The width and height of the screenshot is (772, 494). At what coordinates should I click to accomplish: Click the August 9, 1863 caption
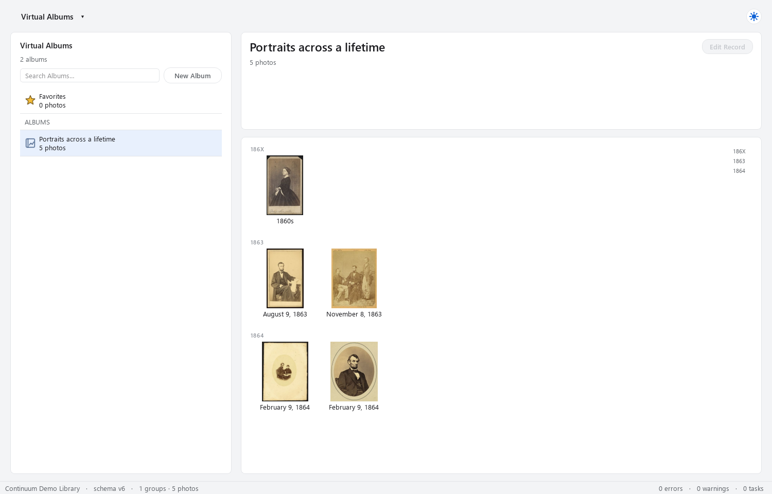[285, 314]
